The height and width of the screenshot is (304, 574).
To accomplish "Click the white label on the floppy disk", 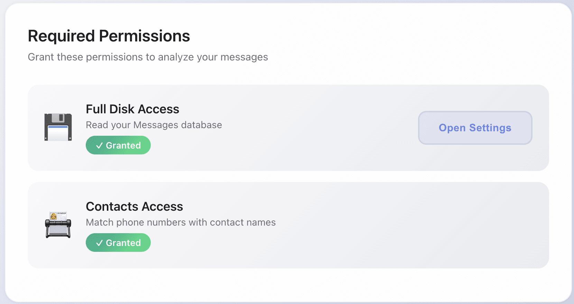I will pos(58,133).
